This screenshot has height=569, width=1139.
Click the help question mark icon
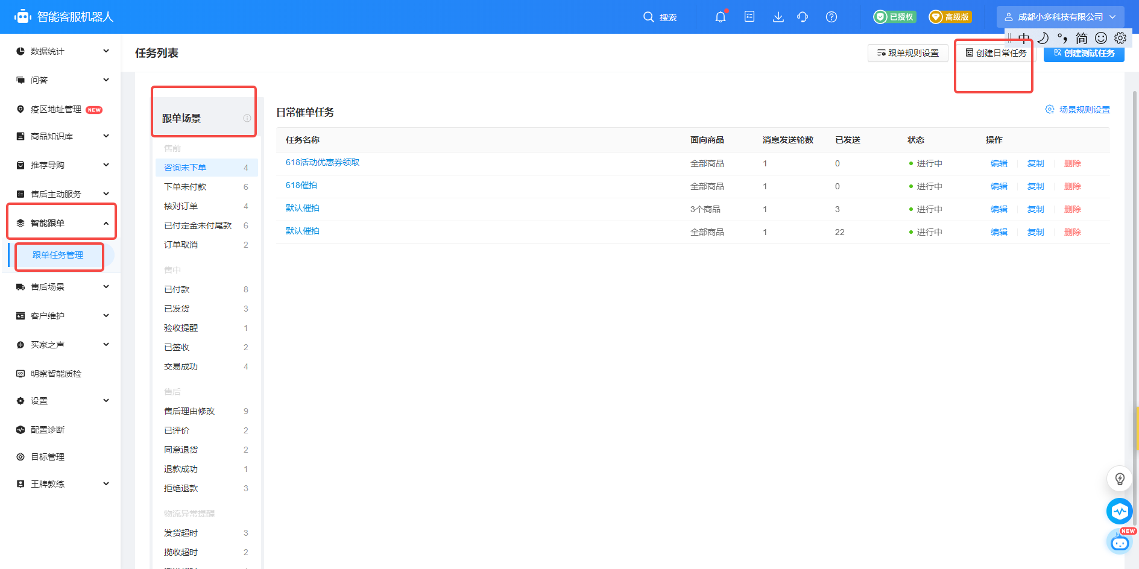tap(831, 17)
